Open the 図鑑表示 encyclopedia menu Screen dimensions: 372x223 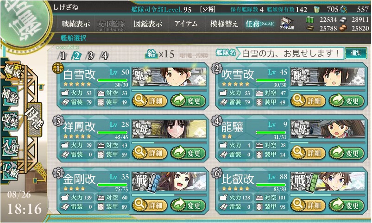(148, 24)
